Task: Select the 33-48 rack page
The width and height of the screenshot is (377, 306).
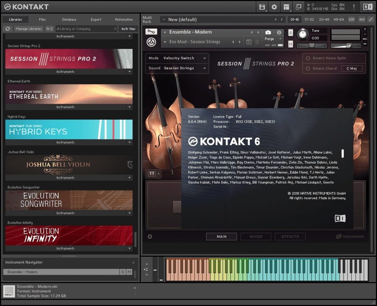Action: tap(324, 19)
